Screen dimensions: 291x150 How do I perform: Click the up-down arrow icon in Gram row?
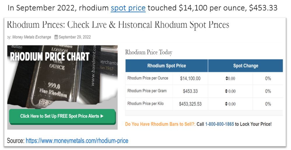click(x=226, y=91)
